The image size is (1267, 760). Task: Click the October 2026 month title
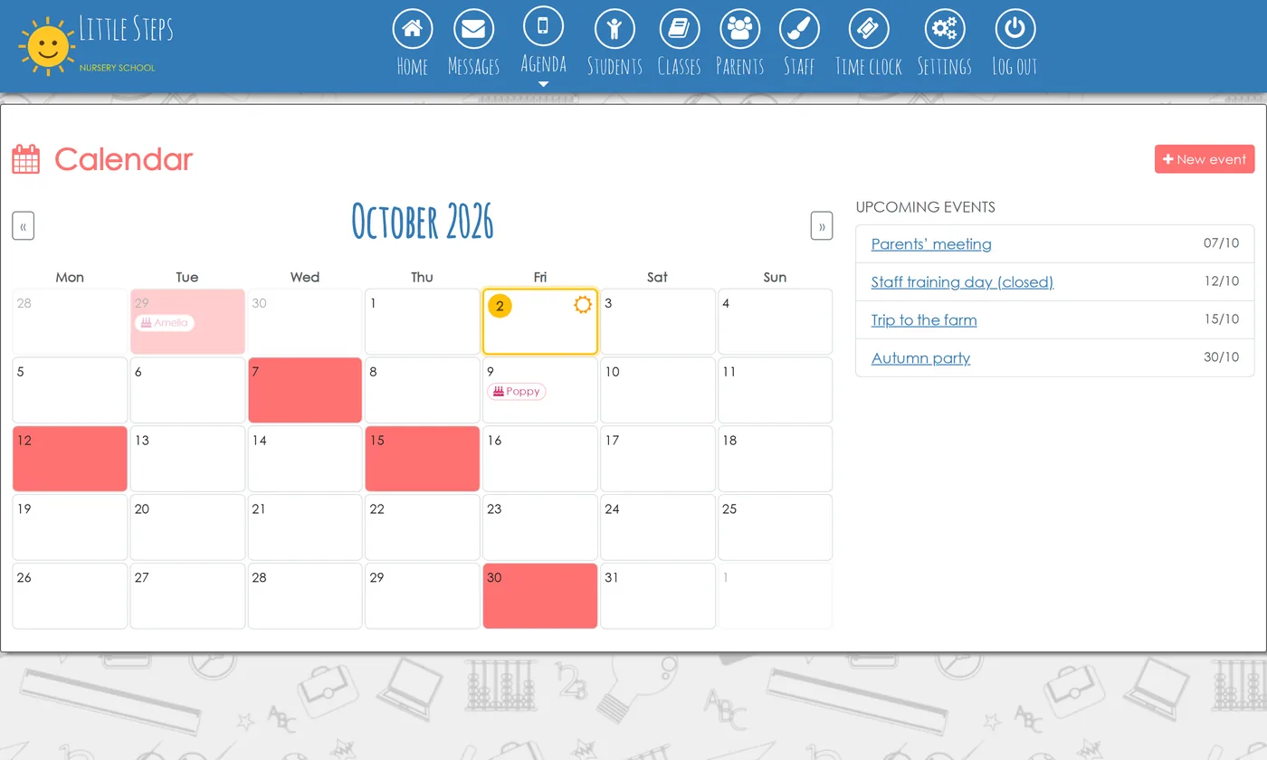(x=423, y=223)
